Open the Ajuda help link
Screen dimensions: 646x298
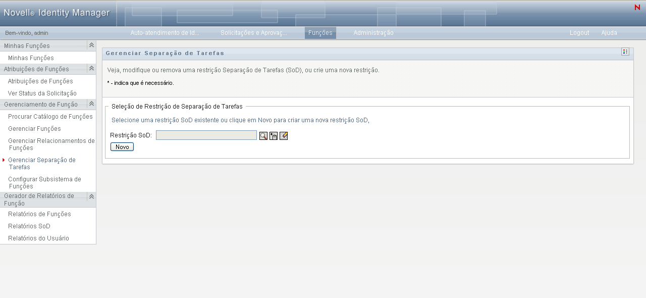tap(609, 33)
